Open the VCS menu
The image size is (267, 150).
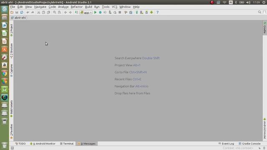pyautogui.click(x=114, y=7)
